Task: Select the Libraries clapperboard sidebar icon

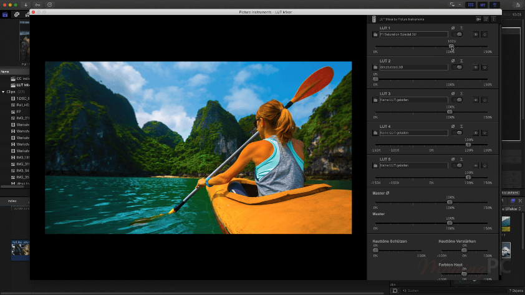Action: pyautogui.click(x=5, y=14)
